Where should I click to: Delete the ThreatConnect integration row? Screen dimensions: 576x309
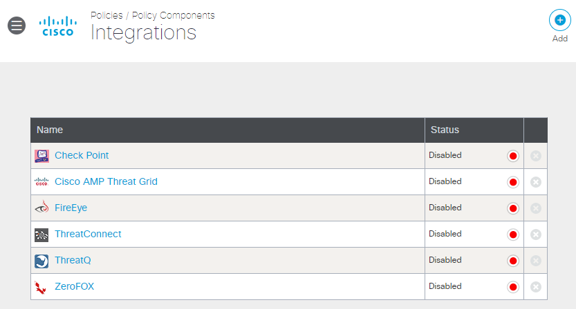point(536,235)
